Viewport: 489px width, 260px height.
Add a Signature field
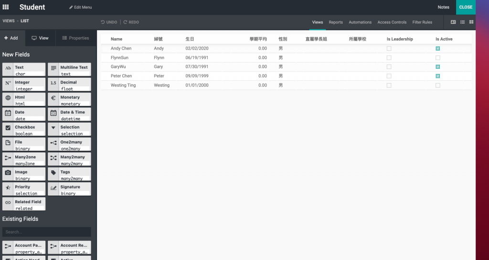[69, 189]
